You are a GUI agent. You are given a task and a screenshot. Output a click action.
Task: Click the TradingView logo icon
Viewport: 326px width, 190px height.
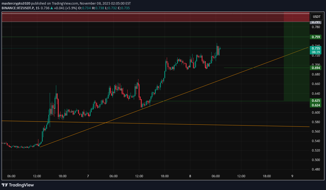click(5, 185)
